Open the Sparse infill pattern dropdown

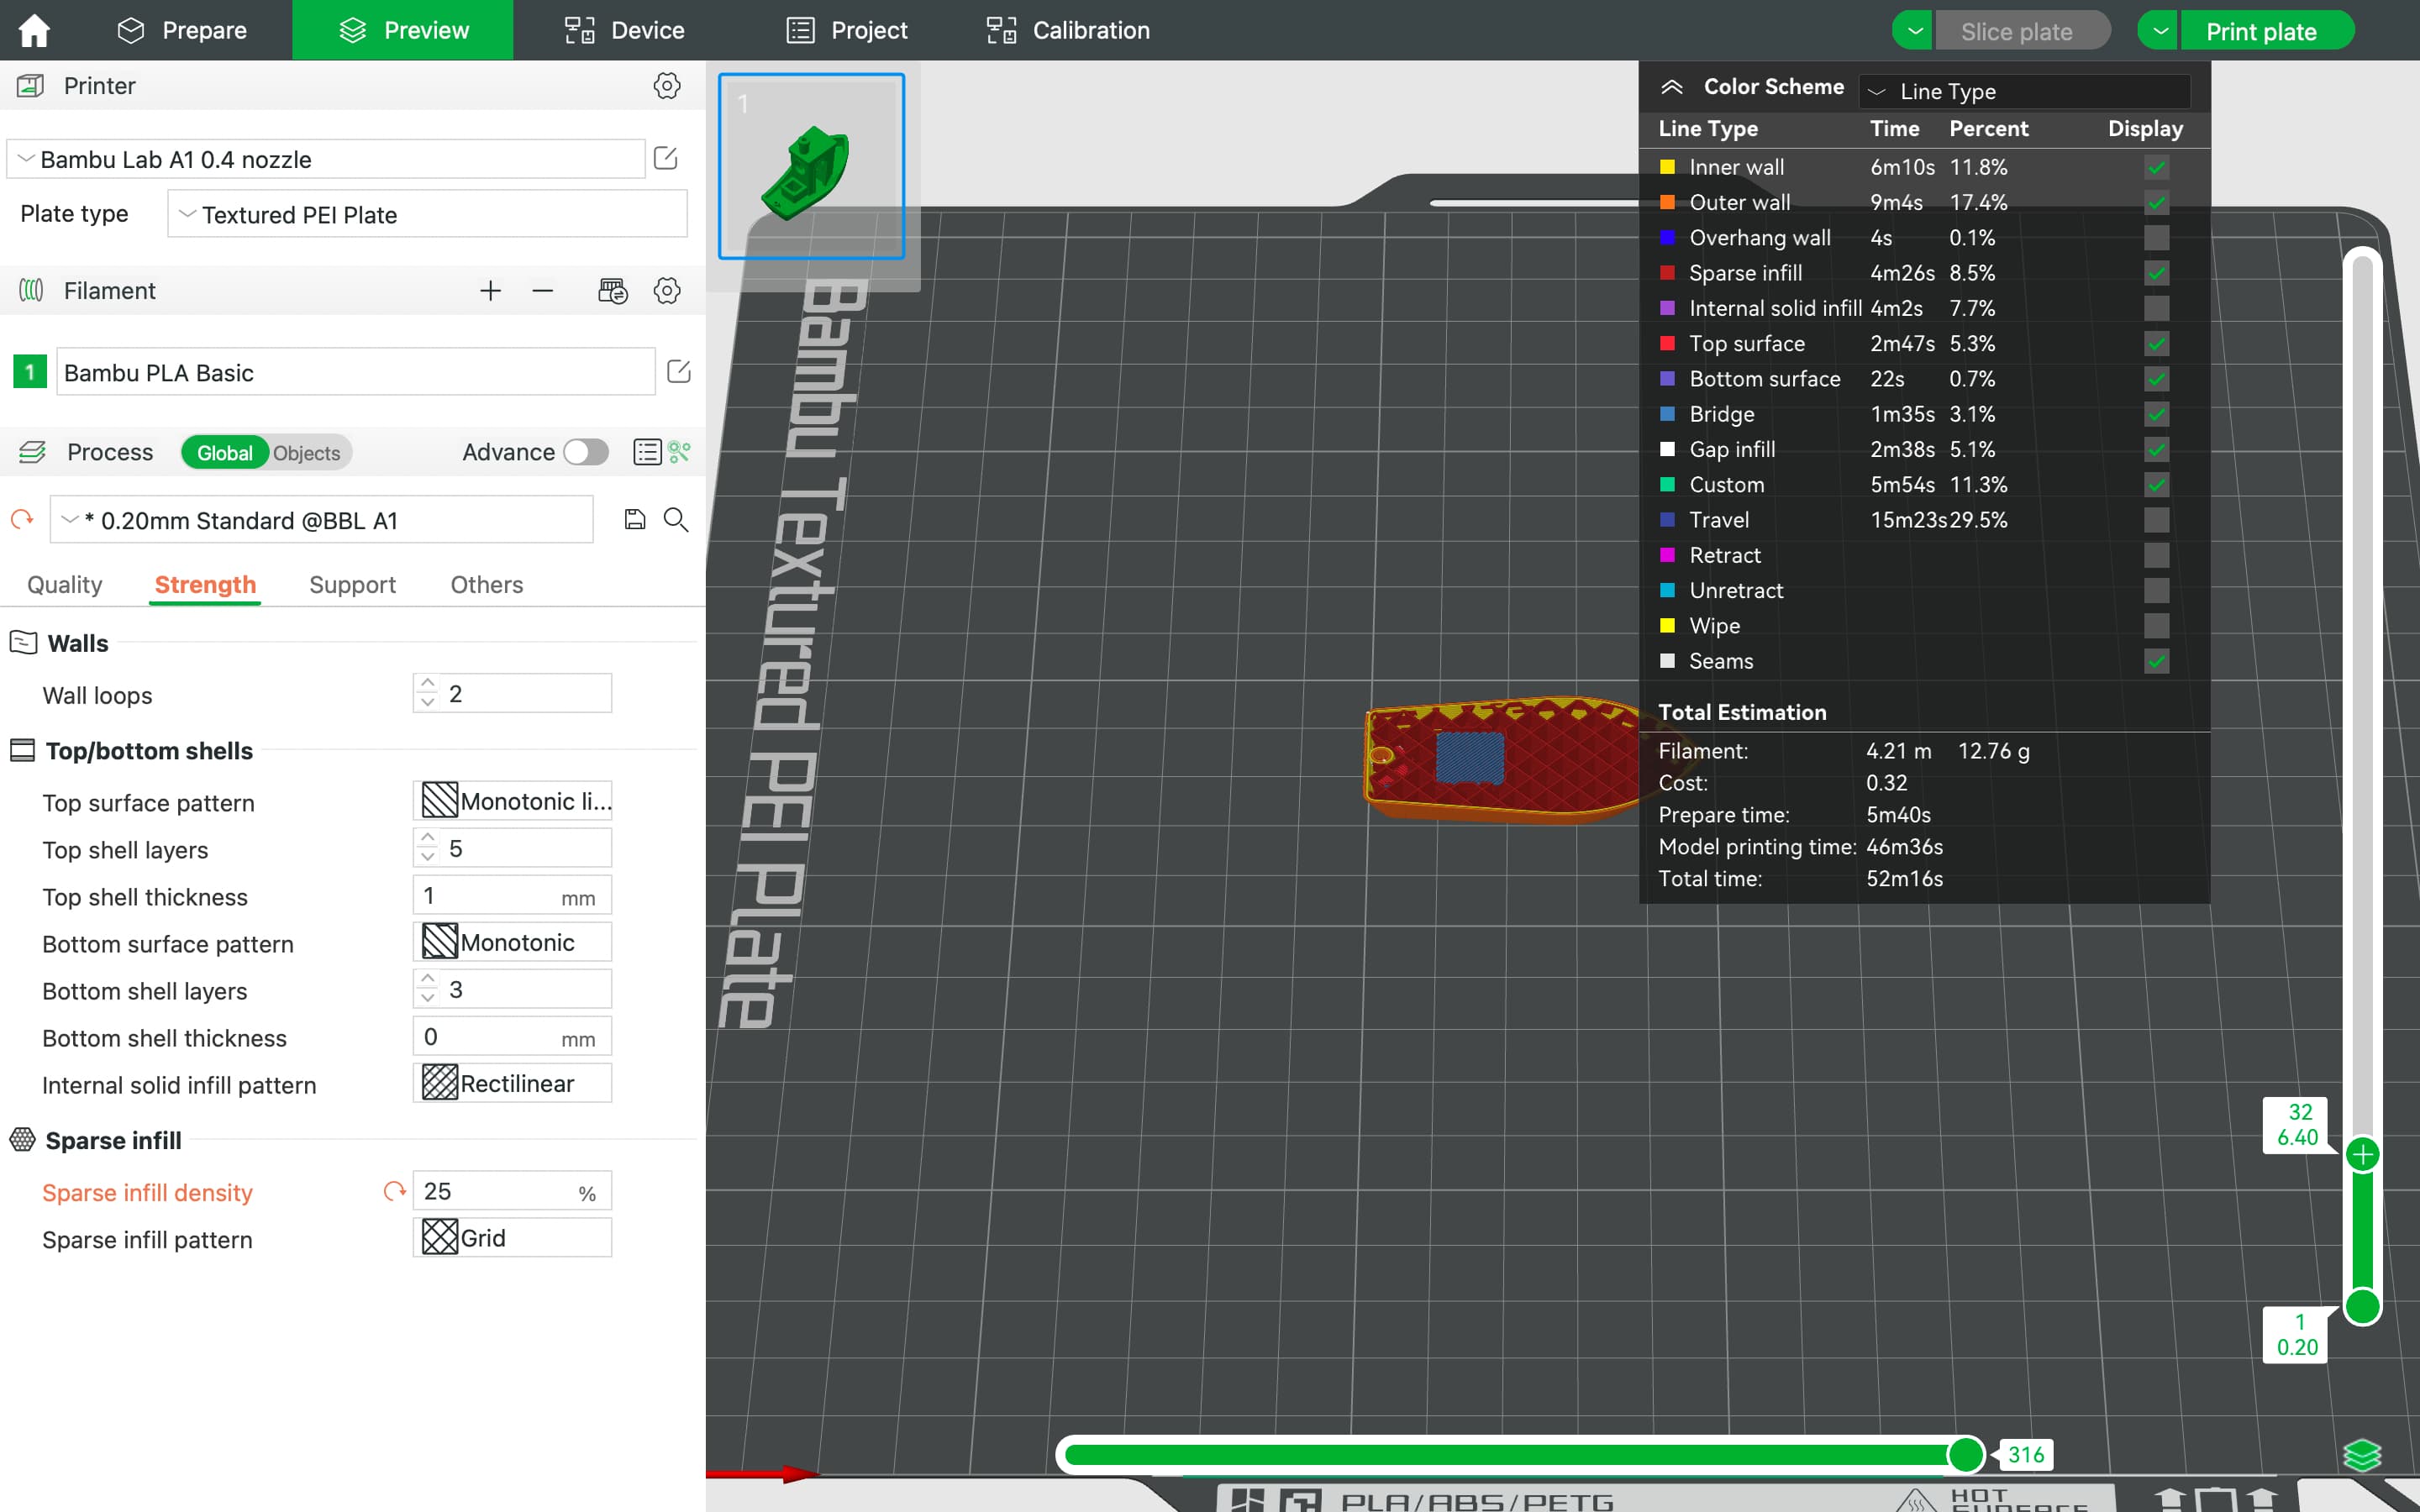tap(512, 1238)
